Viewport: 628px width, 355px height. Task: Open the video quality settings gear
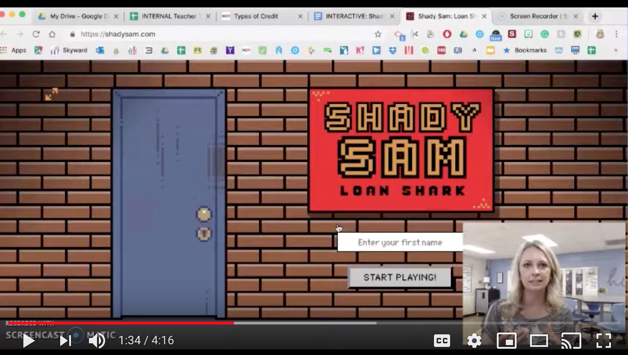474,341
